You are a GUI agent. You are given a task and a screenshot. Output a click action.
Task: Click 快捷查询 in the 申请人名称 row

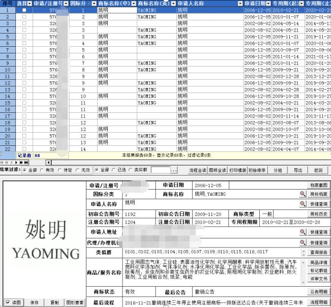(319, 204)
